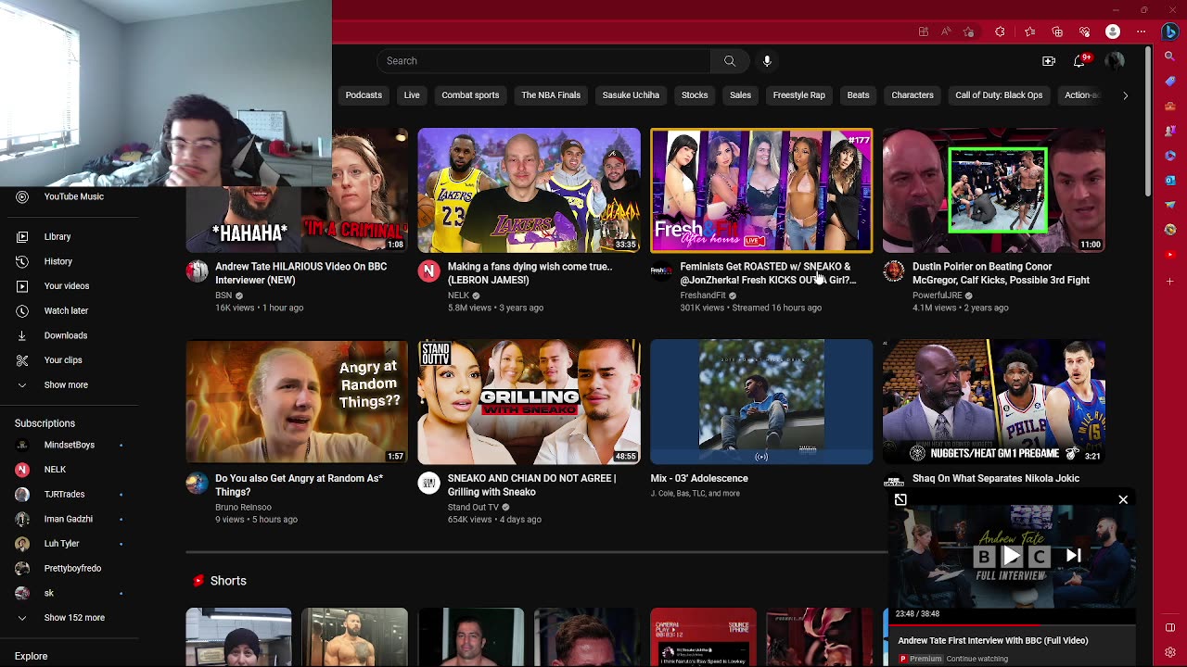The image size is (1187, 667).
Task: Open the Drop paper plane icon in the sidebar
Action: pos(1170,205)
